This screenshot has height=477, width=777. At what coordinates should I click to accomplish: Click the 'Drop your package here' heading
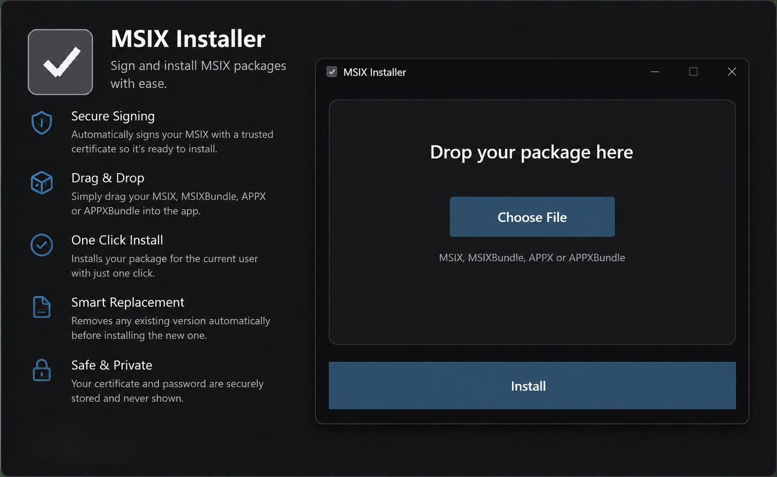coord(531,152)
